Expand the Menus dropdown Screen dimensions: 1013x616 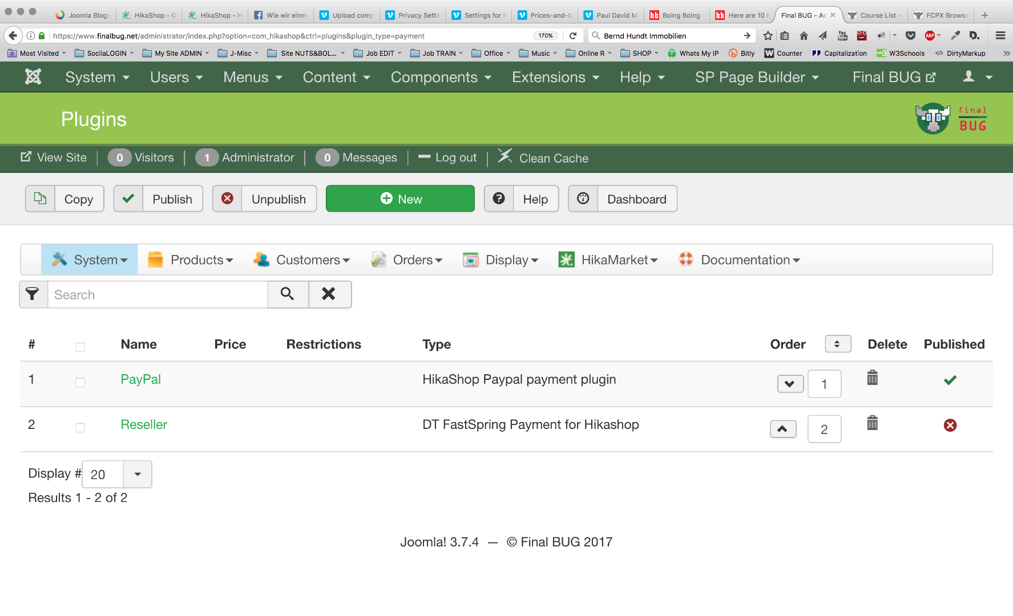253,77
